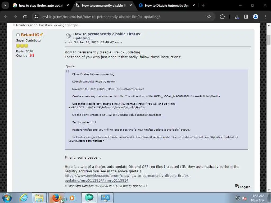271x203 pixels.
Task: Click the Logged IP icon
Action: tap(237, 186)
